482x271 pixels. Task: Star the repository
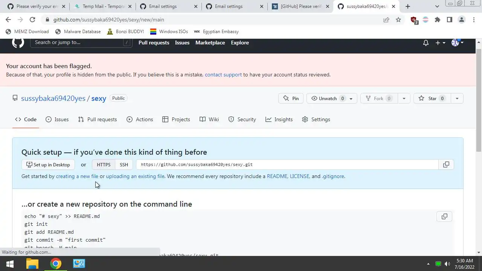pos(432,98)
